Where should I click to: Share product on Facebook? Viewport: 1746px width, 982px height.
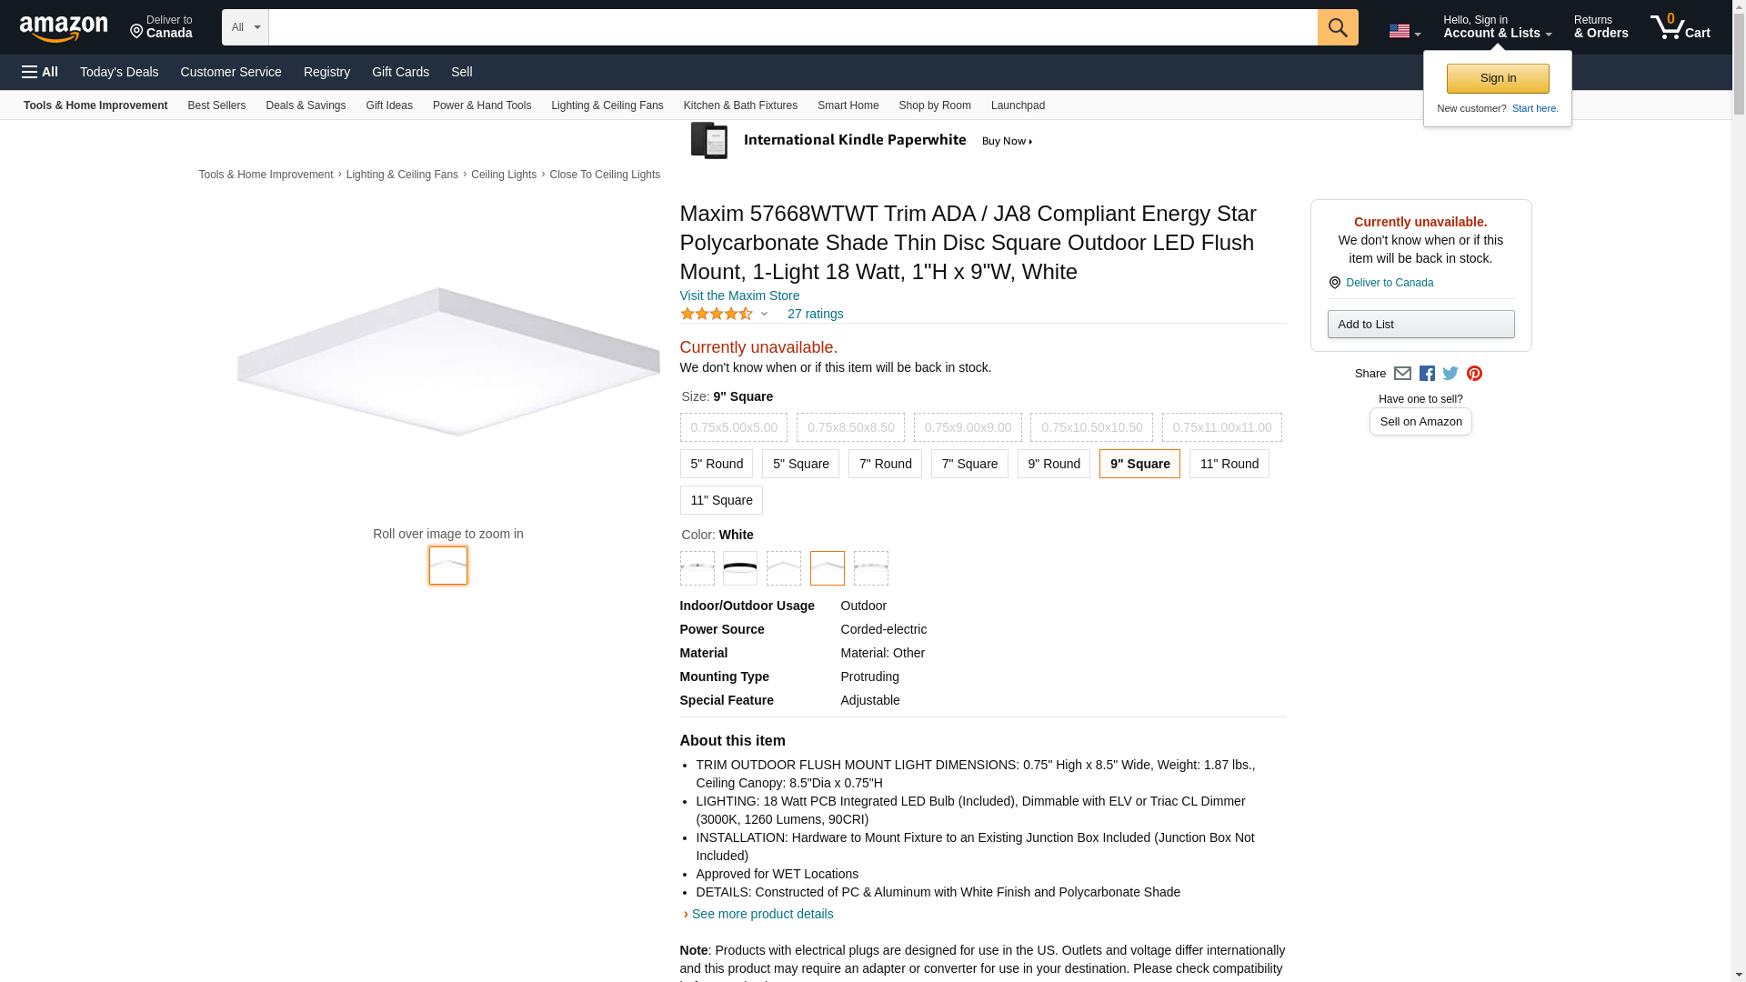[x=1427, y=374]
